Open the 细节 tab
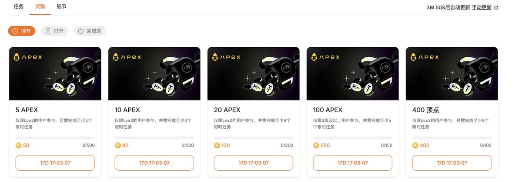 [62, 7]
